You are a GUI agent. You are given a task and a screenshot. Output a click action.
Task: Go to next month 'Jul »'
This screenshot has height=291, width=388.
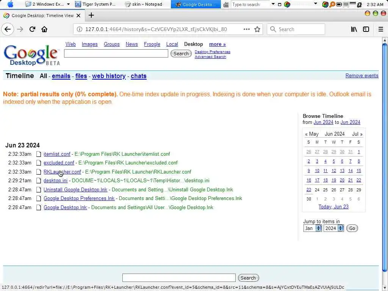(x=357, y=134)
